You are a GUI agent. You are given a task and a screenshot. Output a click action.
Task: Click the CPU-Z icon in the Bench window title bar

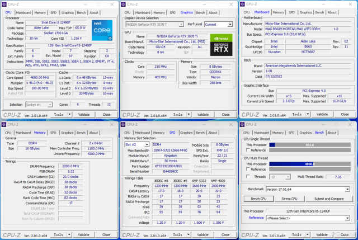[x=242, y=124]
